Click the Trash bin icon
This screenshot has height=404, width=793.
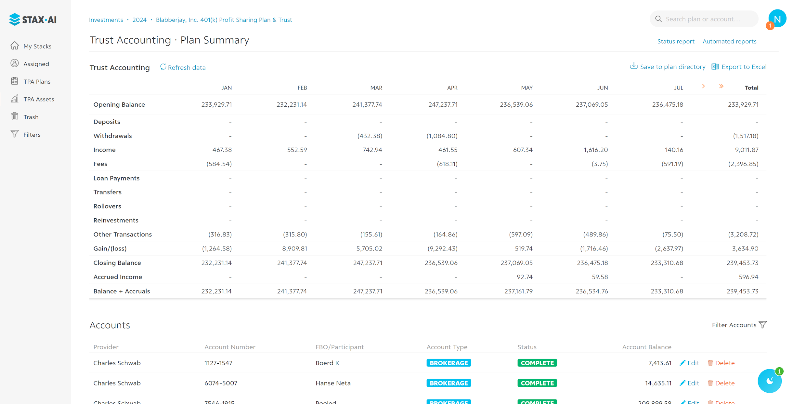pos(15,116)
